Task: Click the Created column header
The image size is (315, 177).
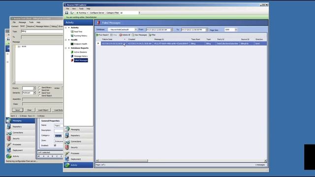Action: [139, 39]
